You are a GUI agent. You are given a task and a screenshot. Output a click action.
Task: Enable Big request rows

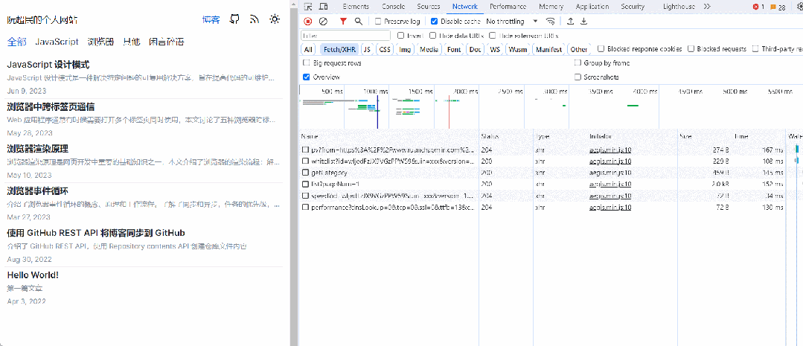click(307, 63)
